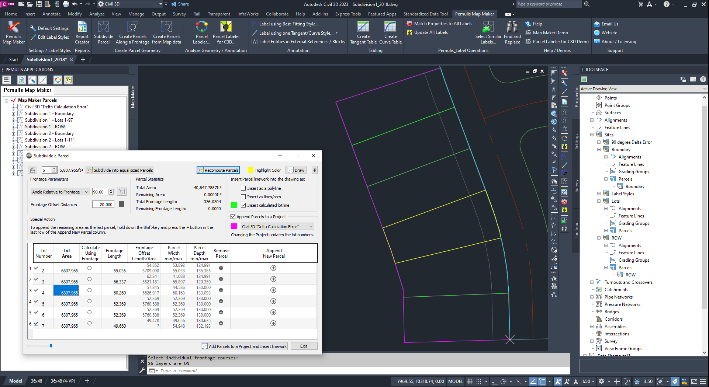Open the Express Tools ribbon tab
Screen dimensions: 709x387
coord(347,14)
